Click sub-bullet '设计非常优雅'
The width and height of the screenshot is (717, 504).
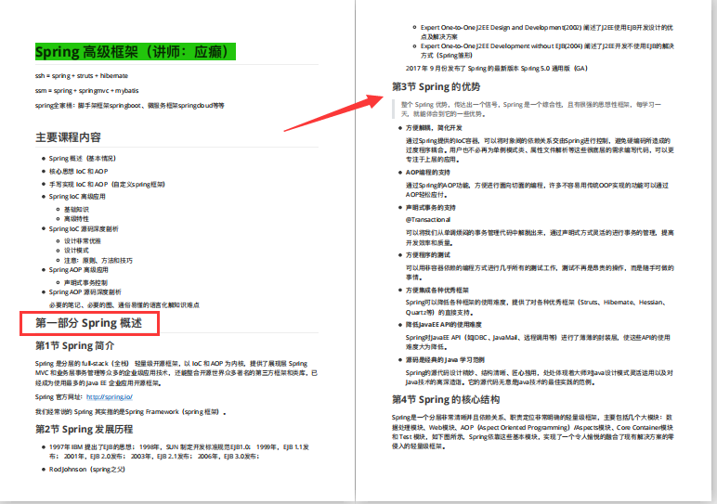click(83, 240)
